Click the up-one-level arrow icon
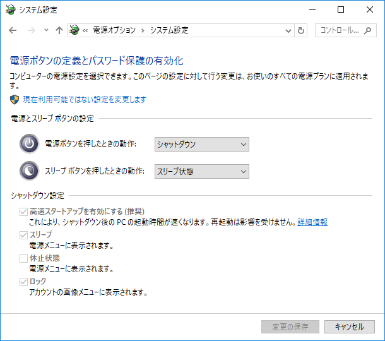 point(59,30)
